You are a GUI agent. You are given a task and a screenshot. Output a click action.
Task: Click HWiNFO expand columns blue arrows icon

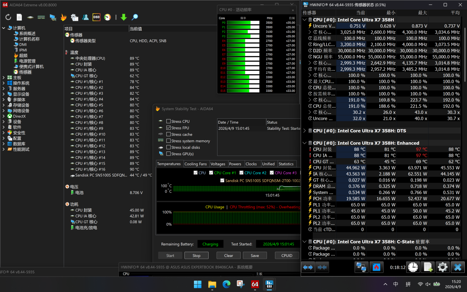[308, 267]
